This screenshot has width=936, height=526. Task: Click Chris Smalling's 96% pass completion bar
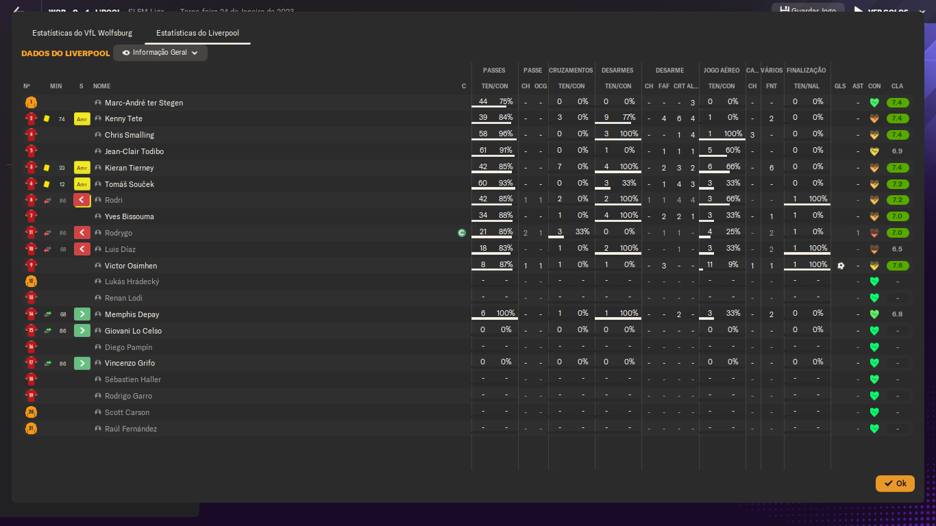click(493, 140)
